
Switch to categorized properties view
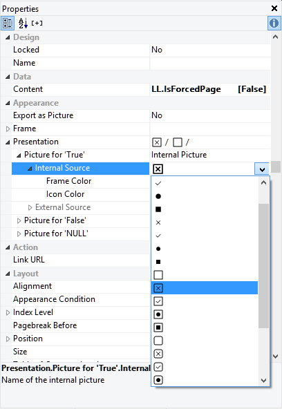pyautogui.click(x=8, y=23)
